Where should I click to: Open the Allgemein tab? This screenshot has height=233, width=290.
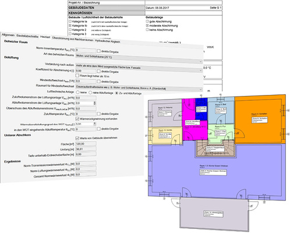pos(8,35)
